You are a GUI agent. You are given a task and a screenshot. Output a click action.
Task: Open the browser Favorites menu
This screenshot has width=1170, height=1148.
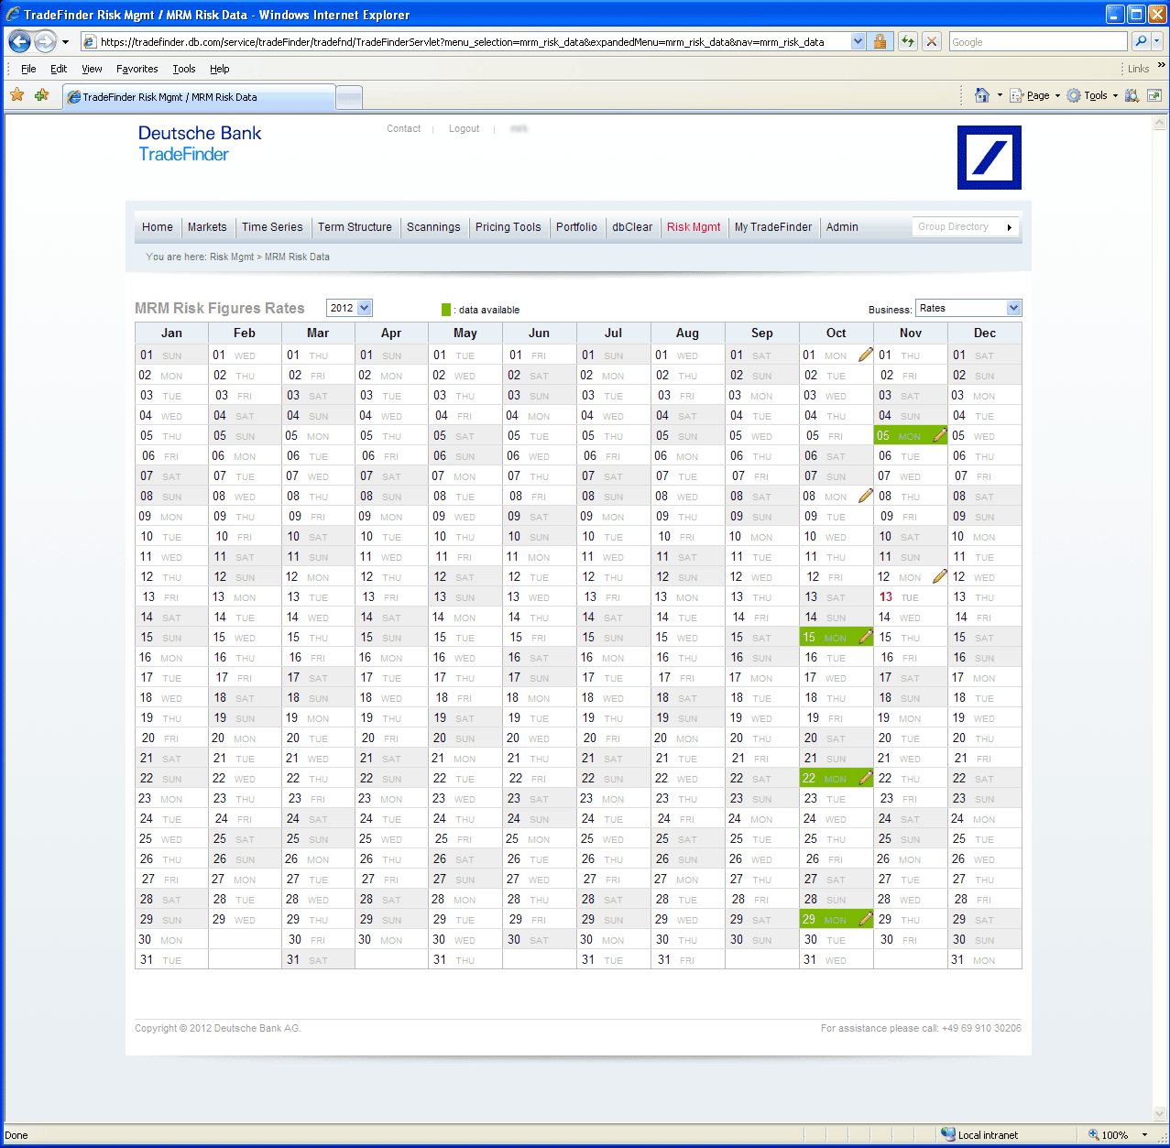[x=137, y=69]
